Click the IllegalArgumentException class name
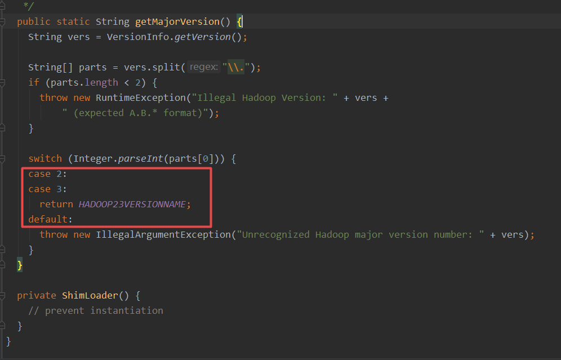 pyautogui.click(x=163, y=234)
